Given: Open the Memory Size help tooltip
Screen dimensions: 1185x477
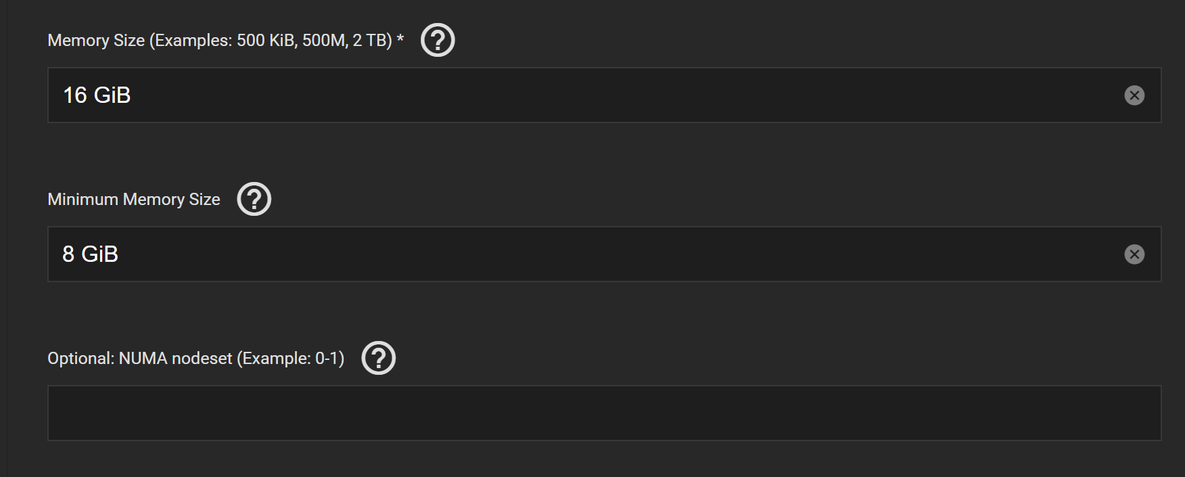Looking at the screenshot, I should tap(438, 41).
